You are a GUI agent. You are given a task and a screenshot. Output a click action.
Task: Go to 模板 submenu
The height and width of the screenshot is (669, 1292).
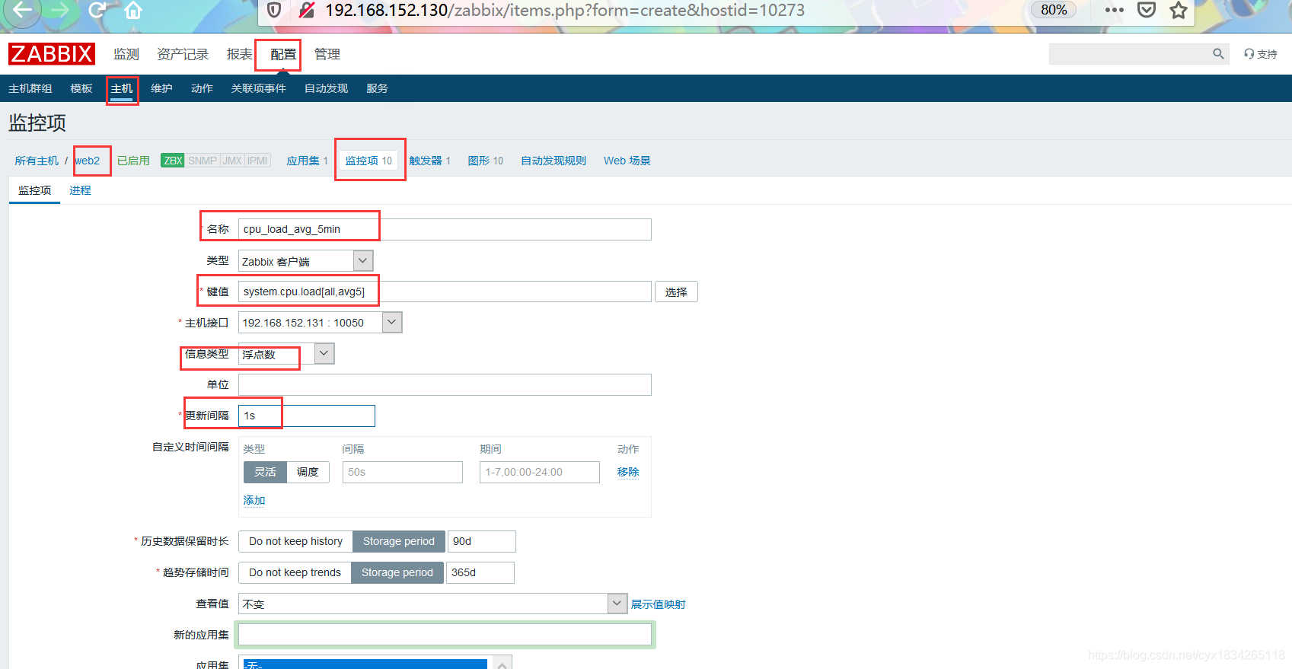tap(81, 88)
